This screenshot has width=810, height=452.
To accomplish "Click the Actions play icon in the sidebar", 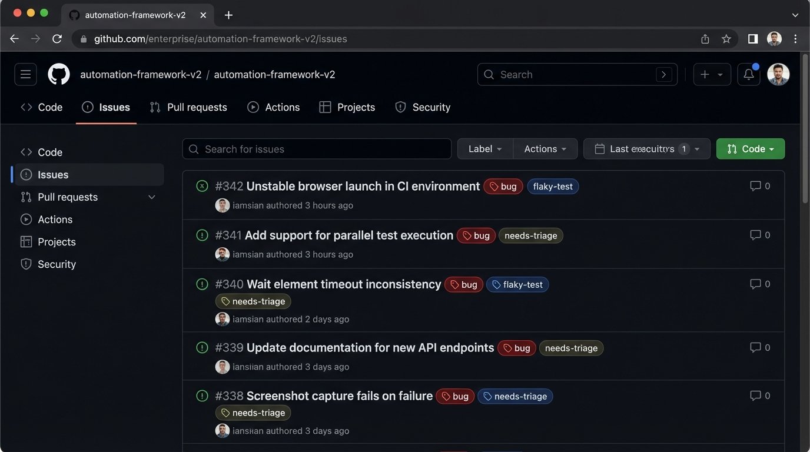I will click(26, 219).
